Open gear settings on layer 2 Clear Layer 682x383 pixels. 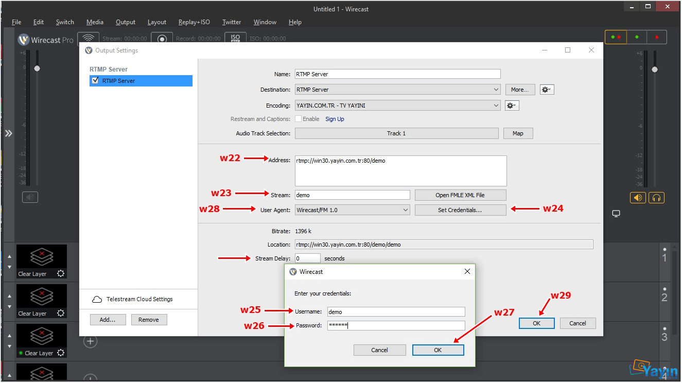click(61, 313)
